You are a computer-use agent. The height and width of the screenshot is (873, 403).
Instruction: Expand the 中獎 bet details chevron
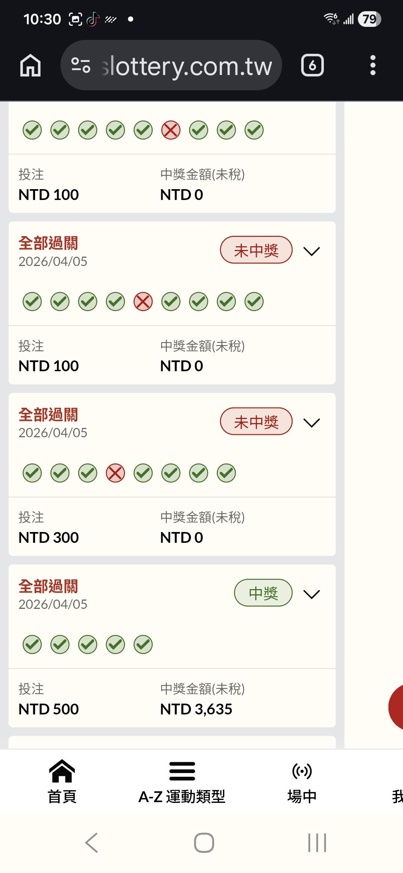click(x=312, y=594)
